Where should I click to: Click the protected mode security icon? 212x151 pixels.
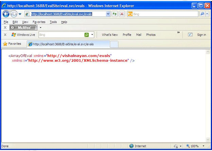[176, 146]
